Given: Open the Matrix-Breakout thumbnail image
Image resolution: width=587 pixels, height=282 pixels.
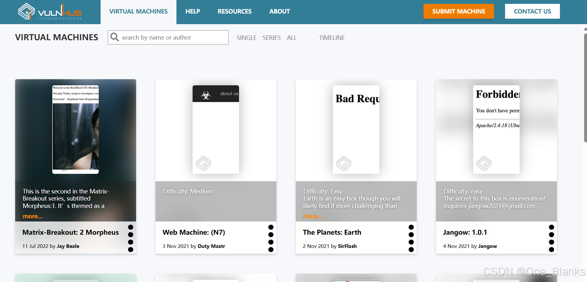Looking at the screenshot, I should click(75, 129).
